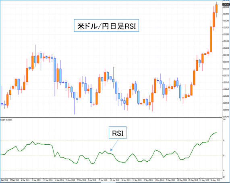The height and width of the screenshot is (183, 230).
Task: Click the RSI annotation label box
Action: tap(118, 133)
